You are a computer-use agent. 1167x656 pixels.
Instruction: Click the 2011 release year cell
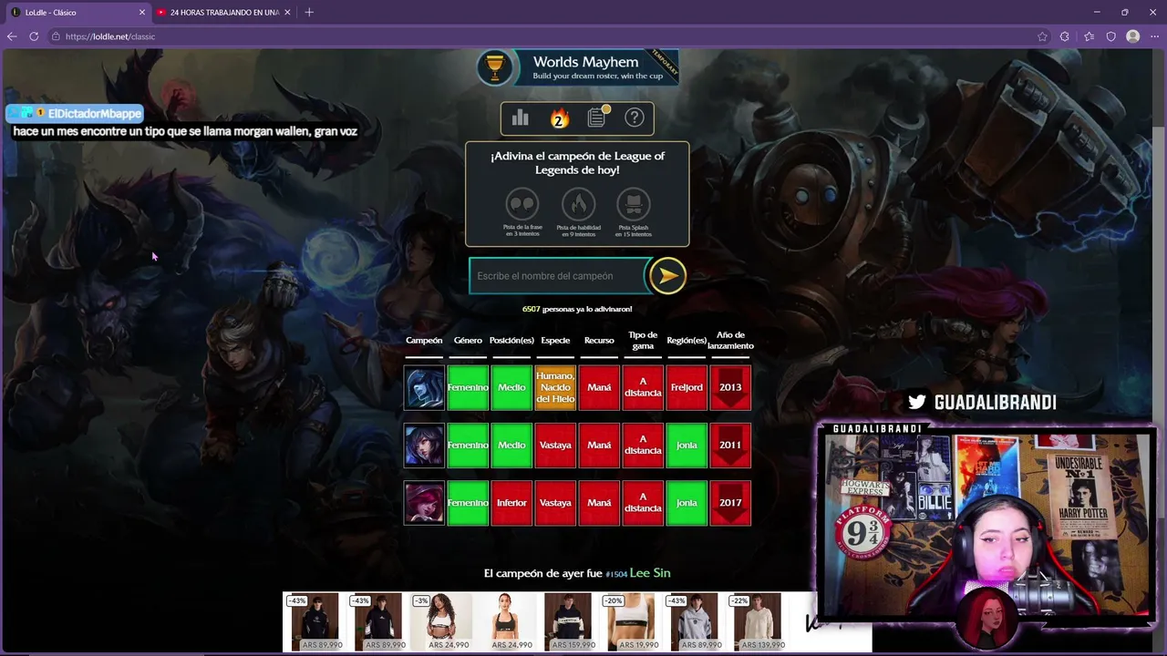(730, 446)
